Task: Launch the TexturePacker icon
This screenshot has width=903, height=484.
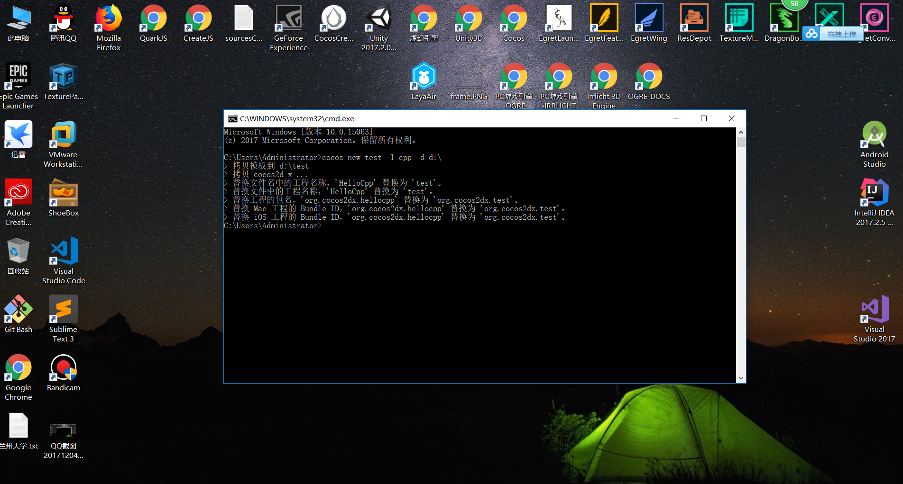Action: pyautogui.click(x=64, y=81)
